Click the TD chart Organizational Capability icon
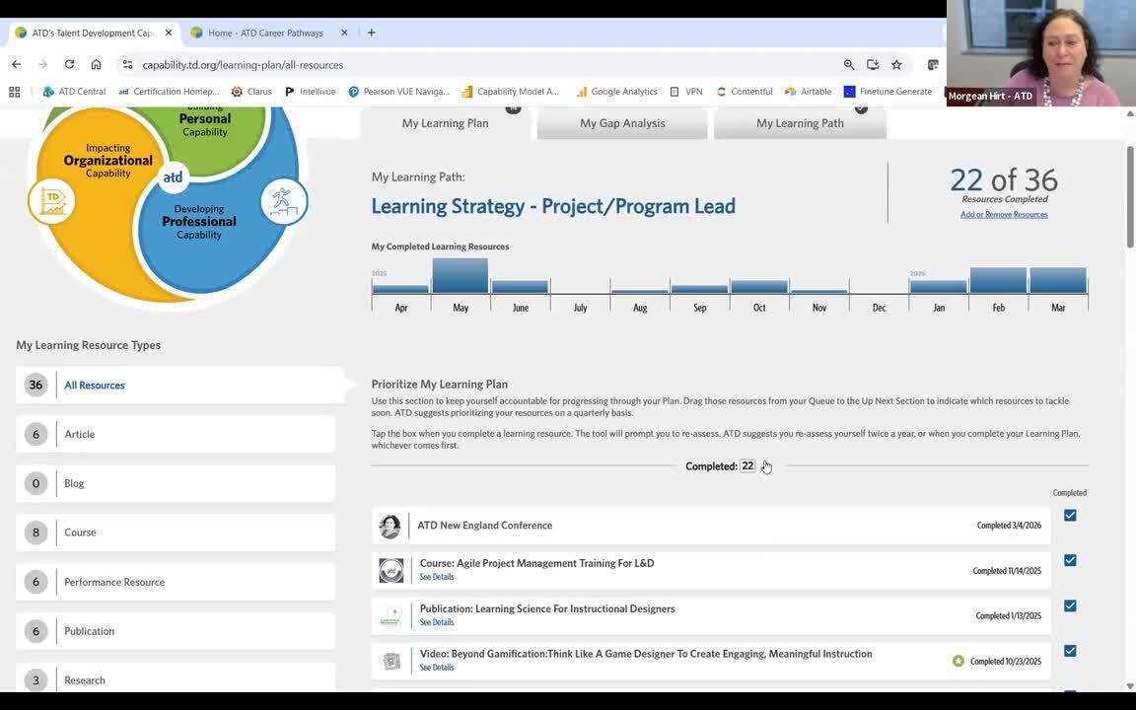Image resolution: width=1136 pixels, height=710 pixels. coord(52,201)
